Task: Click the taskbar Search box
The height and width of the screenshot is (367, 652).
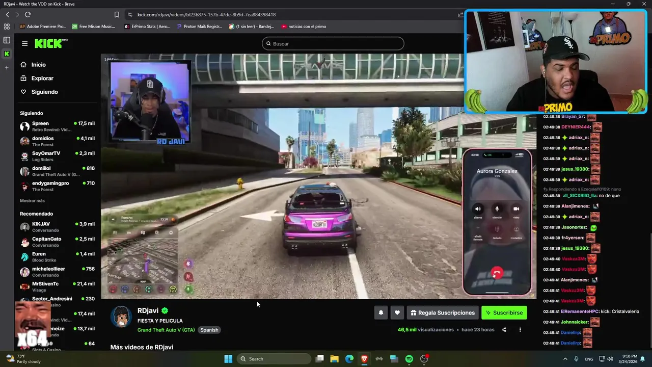Action: tap(275, 359)
